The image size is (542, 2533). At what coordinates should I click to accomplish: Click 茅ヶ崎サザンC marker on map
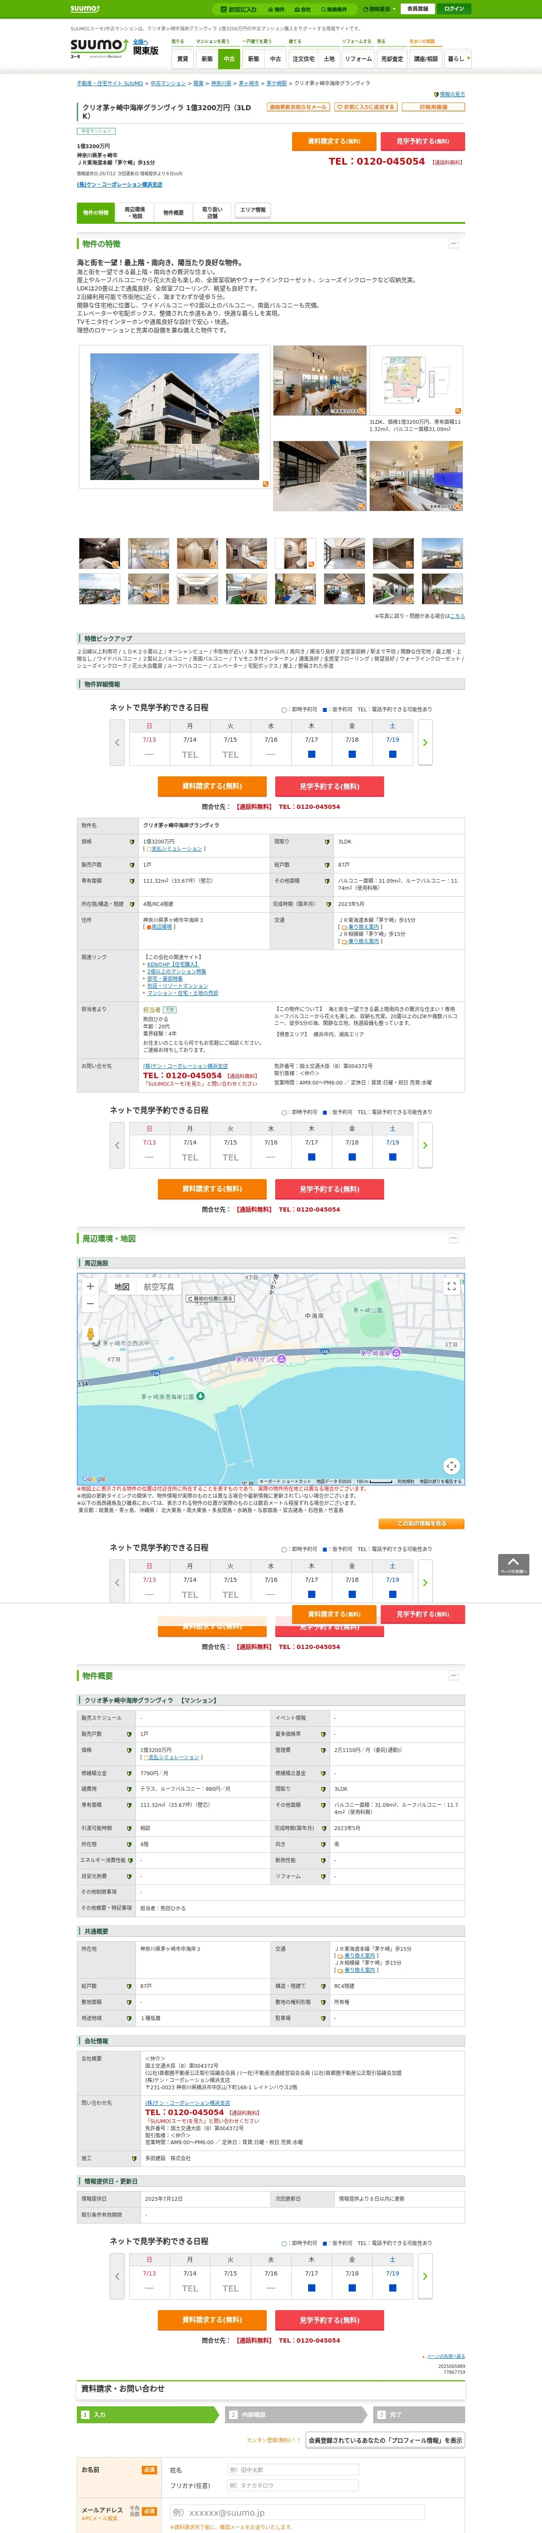tap(280, 1359)
